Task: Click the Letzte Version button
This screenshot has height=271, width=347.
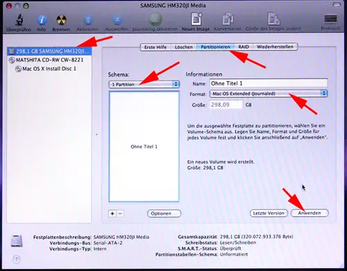Action: pyautogui.click(x=269, y=213)
